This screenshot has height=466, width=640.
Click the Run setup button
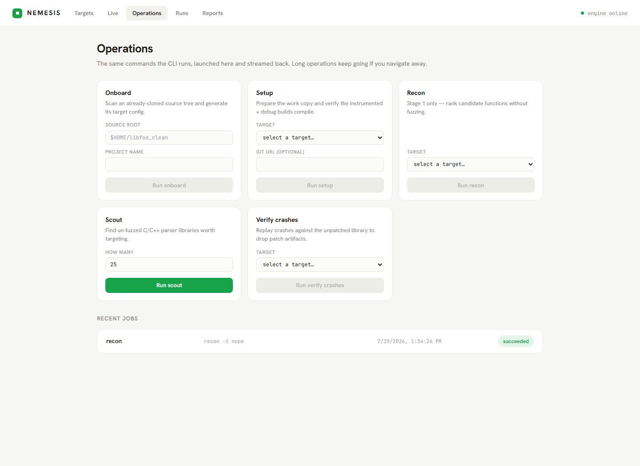click(x=320, y=185)
